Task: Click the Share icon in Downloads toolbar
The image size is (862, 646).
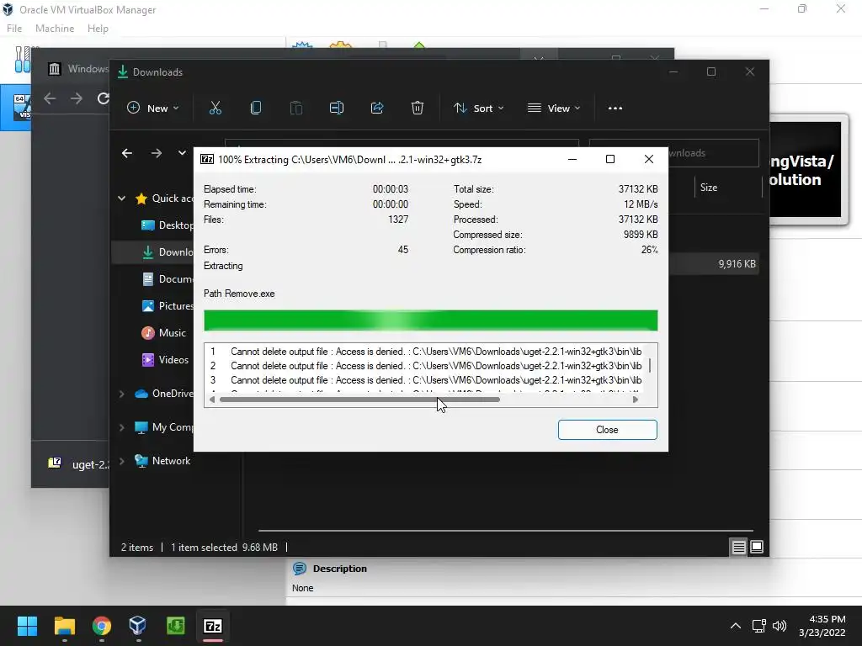Action: coord(377,109)
